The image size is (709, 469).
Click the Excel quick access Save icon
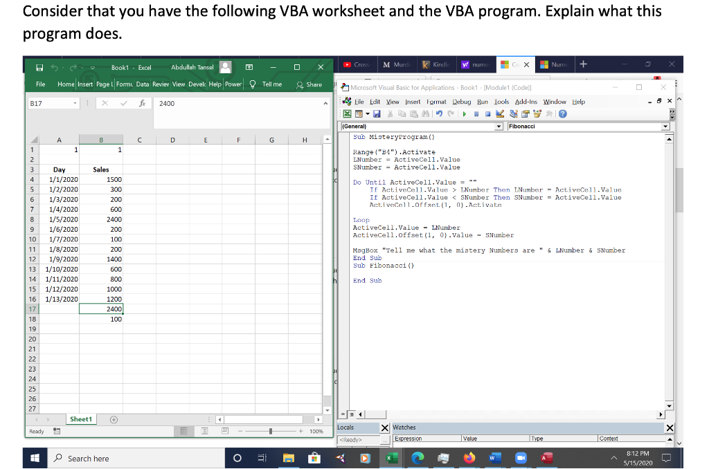39,67
